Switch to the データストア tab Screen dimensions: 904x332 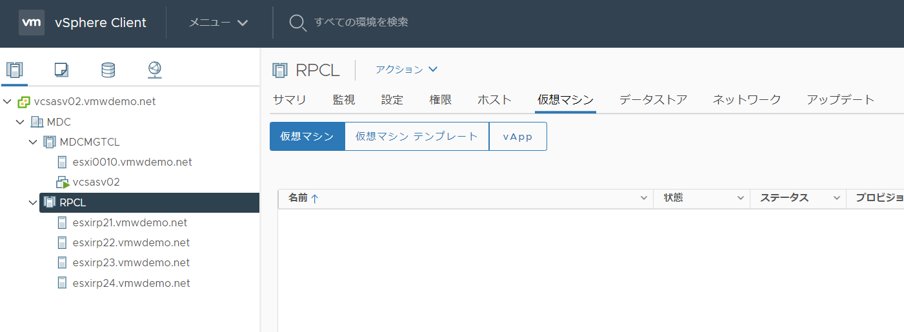pos(653,100)
